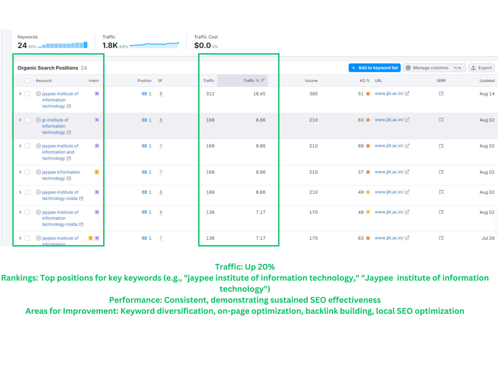The image size is (503, 377).
Task: View SERP snapshot for jaypee information technology row
Action: pyautogui.click(x=441, y=172)
